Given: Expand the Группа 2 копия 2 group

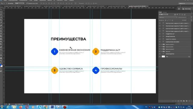Looking at the screenshot, I should pyautogui.click(x=162, y=49).
